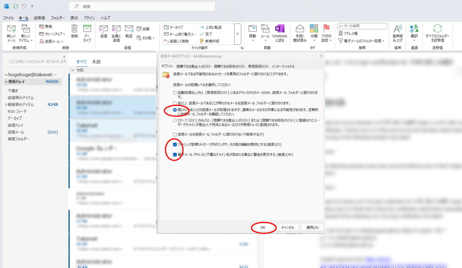This screenshot has width=462, height=268.
Task: Click the 削除 (Delete) trash icon
Action: (x=74, y=29)
